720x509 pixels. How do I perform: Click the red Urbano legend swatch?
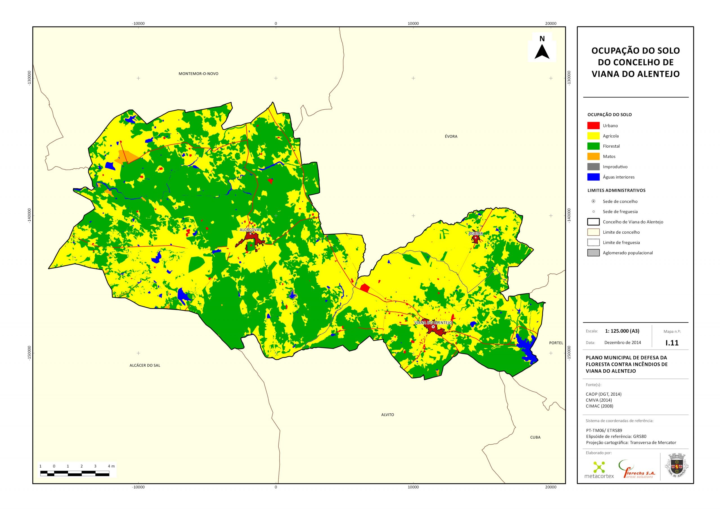click(x=593, y=125)
